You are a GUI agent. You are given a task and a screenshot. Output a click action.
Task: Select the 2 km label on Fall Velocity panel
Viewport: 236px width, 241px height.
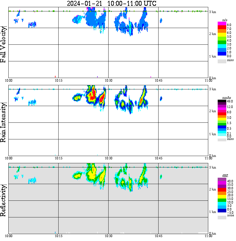click(212, 34)
